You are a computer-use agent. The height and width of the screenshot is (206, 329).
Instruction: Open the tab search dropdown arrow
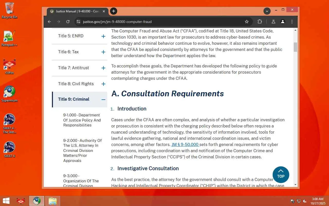pos(267,11)
